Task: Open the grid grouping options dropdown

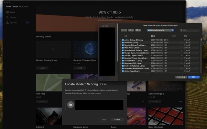Action: tap(139, 30)
